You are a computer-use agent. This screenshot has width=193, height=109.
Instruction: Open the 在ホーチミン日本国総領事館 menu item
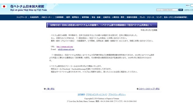175,17
